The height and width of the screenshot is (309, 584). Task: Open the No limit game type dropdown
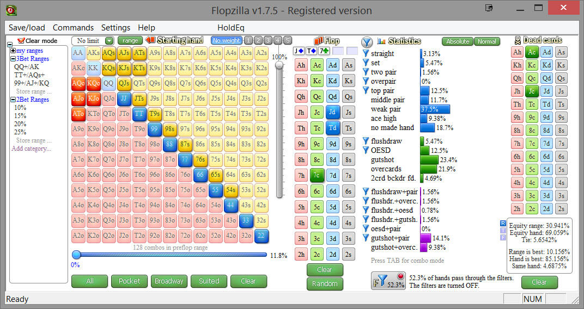[109, 41]
